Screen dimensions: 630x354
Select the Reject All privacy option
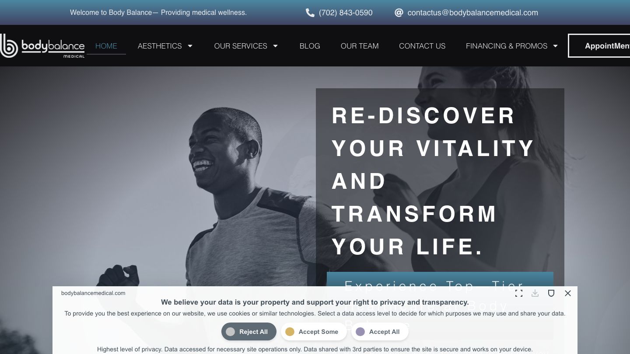pyautogui.click(x=248, y=332)
